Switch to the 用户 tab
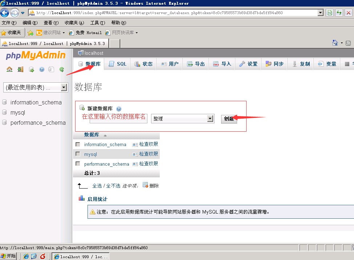 (170, 64)
